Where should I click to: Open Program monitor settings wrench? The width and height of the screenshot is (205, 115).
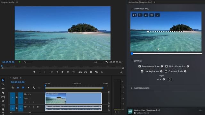coord(107,62)
